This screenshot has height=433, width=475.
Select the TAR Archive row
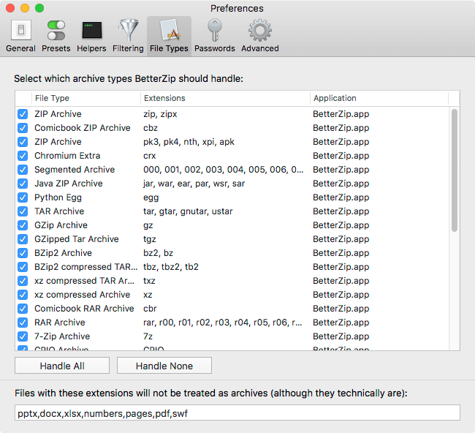(232, 211)
